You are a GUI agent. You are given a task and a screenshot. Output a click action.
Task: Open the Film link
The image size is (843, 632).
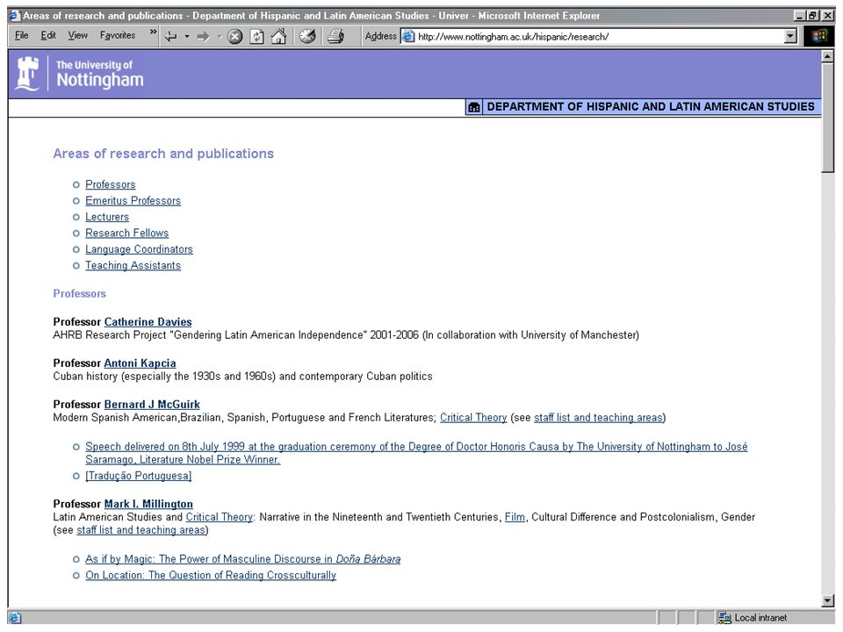[515, 517]
